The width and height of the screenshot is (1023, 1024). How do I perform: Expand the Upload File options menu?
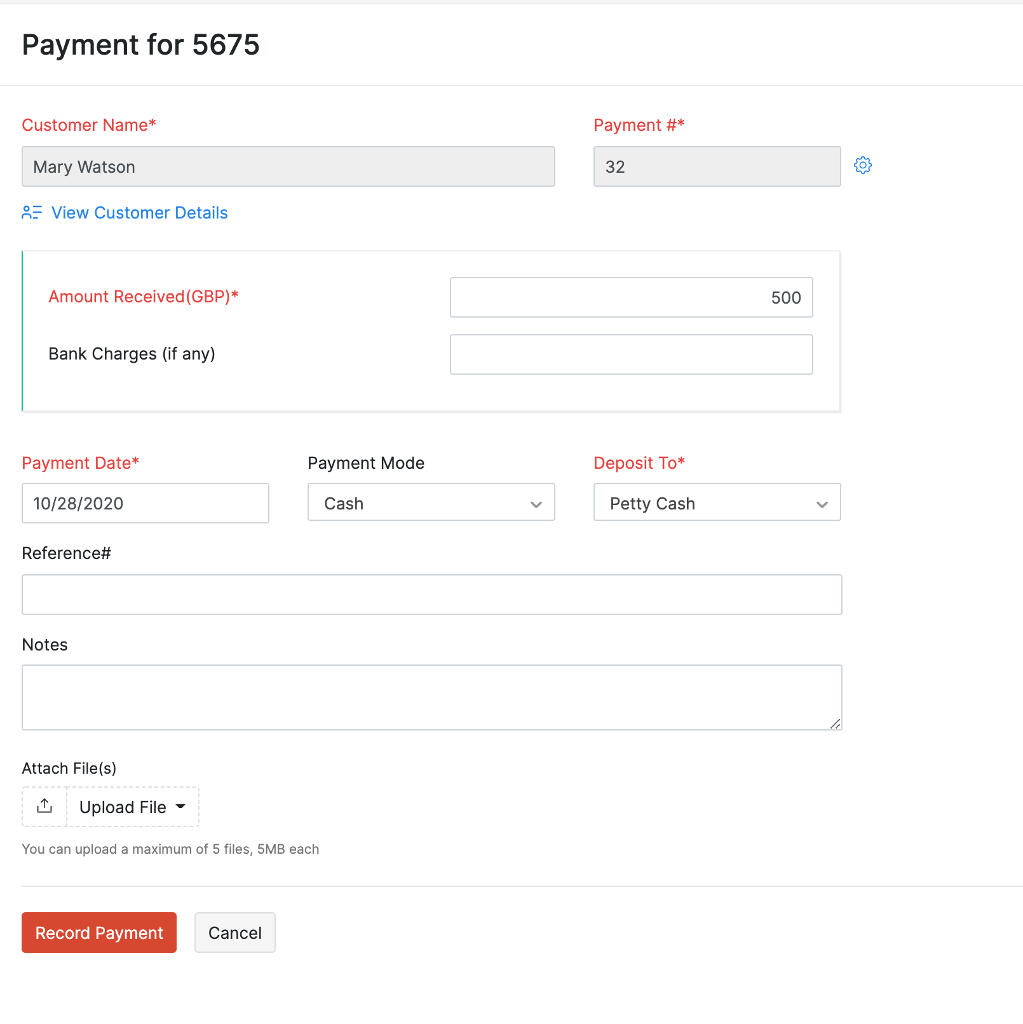(181, 807)
